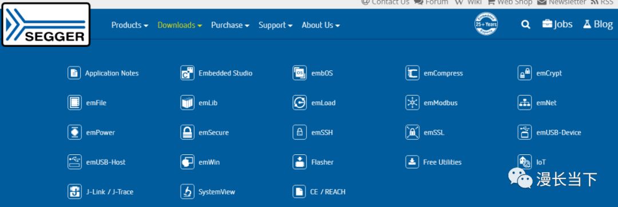
Task: Click the Free Utilities icon
Action: coord(412,162)
